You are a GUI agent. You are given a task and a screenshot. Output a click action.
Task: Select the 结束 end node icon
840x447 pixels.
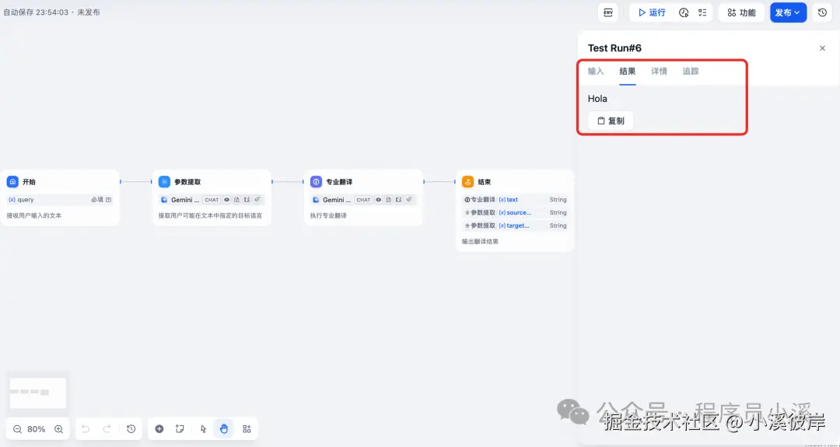pyautogui.click(x=467, y=181)
